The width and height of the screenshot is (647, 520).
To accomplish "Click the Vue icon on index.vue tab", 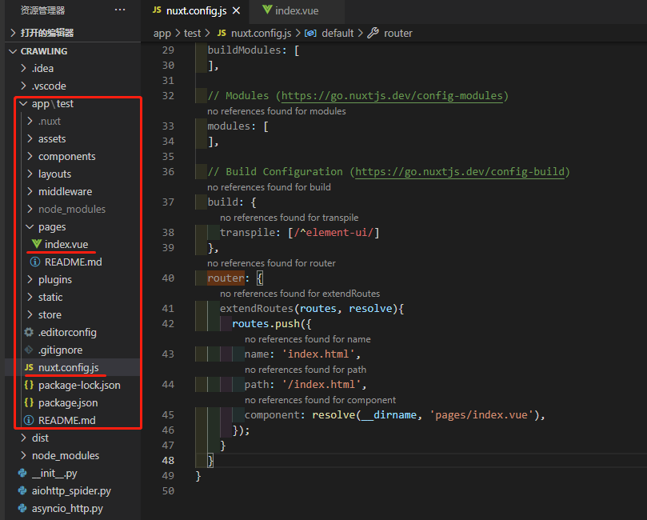I will coord(267,10).
